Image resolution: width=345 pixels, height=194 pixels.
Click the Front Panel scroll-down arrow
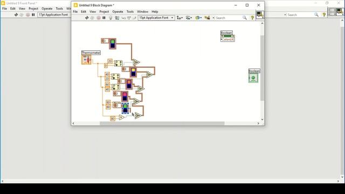[x=342, y=177]
